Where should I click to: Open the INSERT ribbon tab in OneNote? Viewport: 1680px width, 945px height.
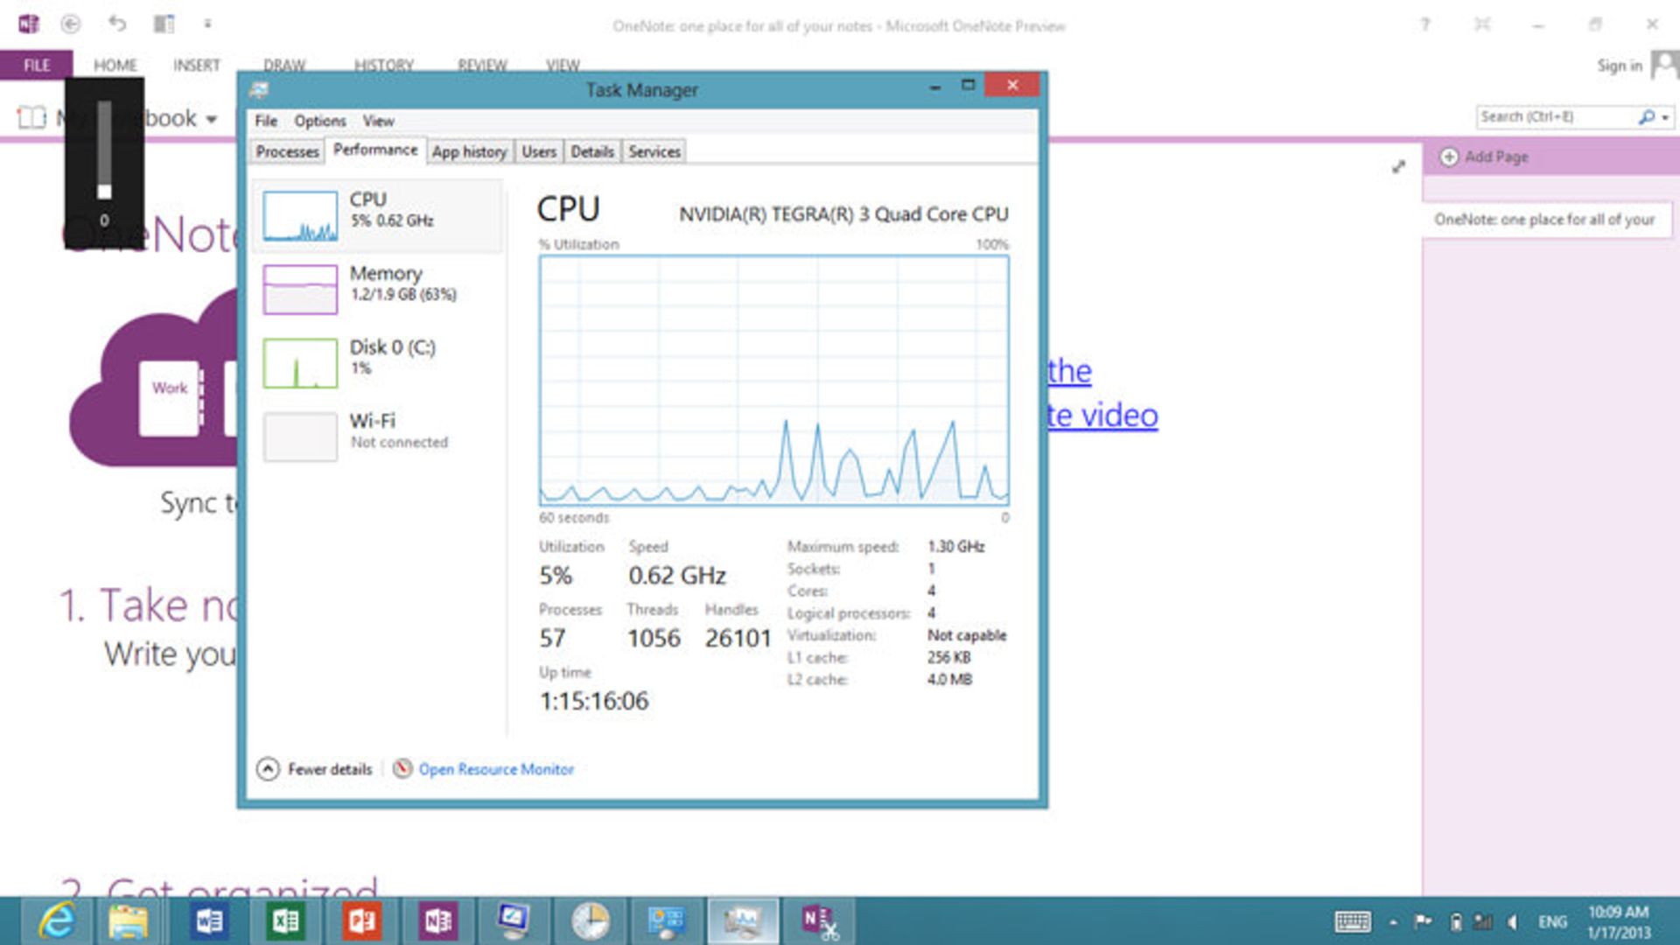pos(196,66)
